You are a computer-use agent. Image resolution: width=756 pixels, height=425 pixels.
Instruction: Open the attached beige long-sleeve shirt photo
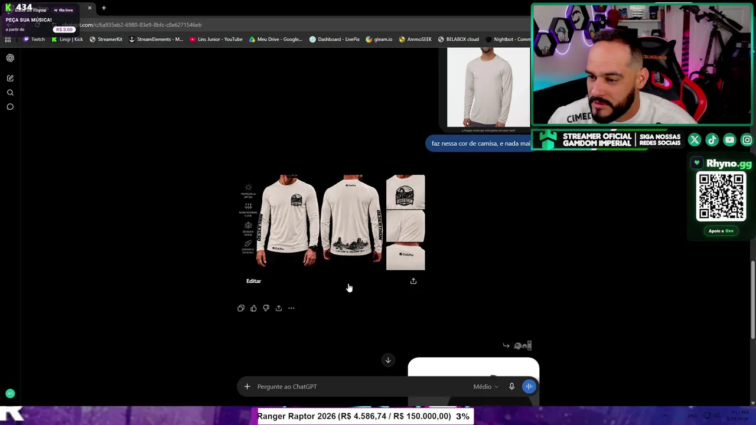coord(488,87)
